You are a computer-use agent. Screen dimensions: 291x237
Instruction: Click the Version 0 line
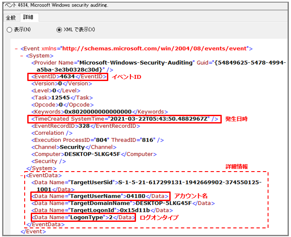(x=61, y=84)
